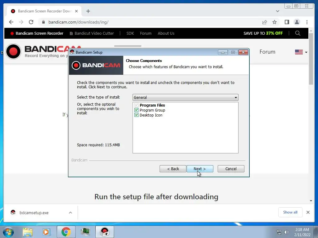Expand options chevron for bdcamsetup.exe download
The height and width of the screenshot is (238, 318).
[x=70, y=213]
